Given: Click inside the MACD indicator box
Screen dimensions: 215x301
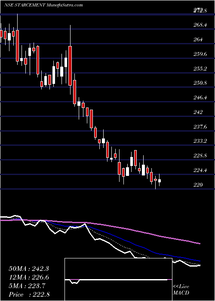Looking at the screenshot, I should coord(118,279).
